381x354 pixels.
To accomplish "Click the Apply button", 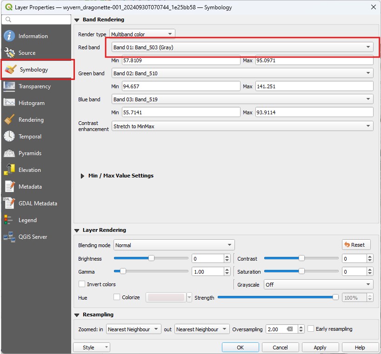I will 320,347.
